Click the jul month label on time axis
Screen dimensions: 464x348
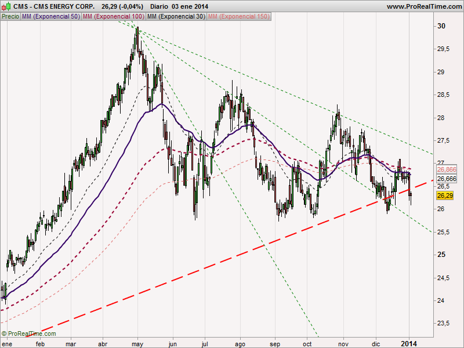(x=205, y=344)
